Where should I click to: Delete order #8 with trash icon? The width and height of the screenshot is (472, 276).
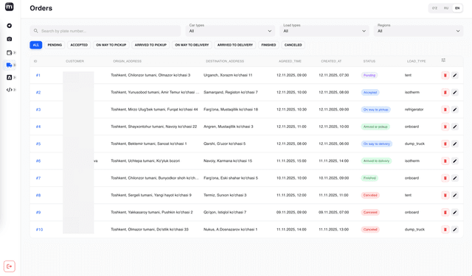point(445,195)
